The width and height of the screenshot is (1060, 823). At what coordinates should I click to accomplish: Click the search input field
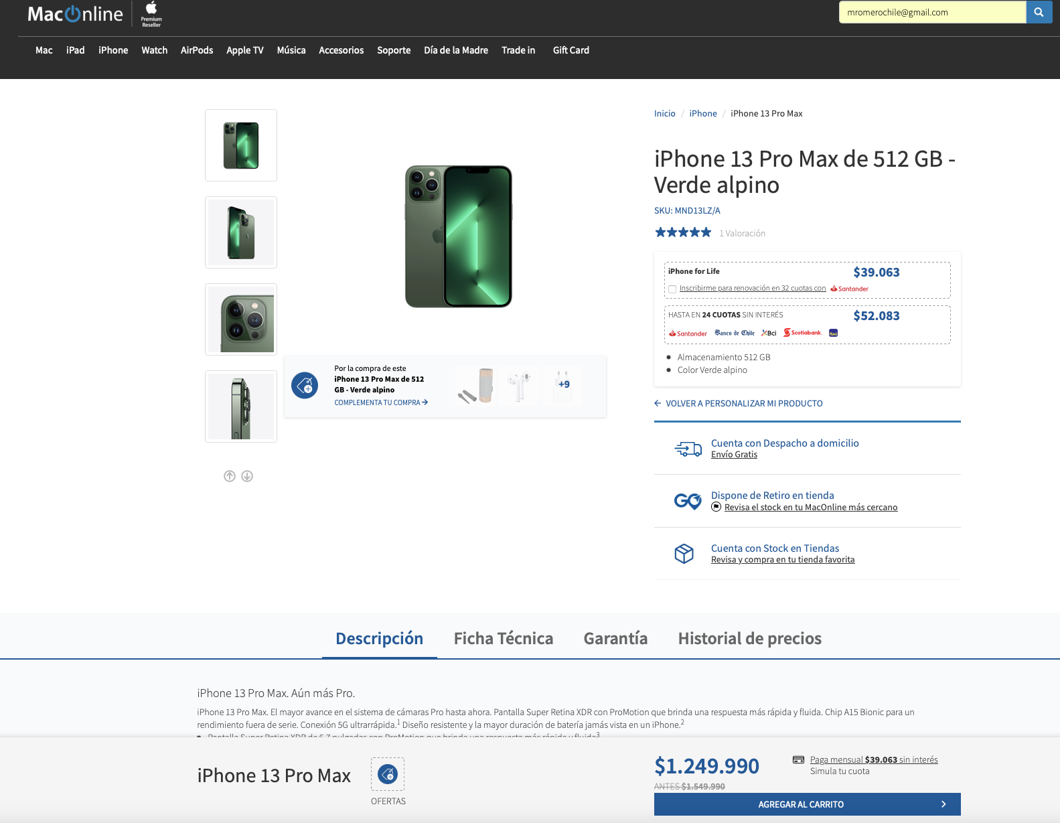pos(932,12)
